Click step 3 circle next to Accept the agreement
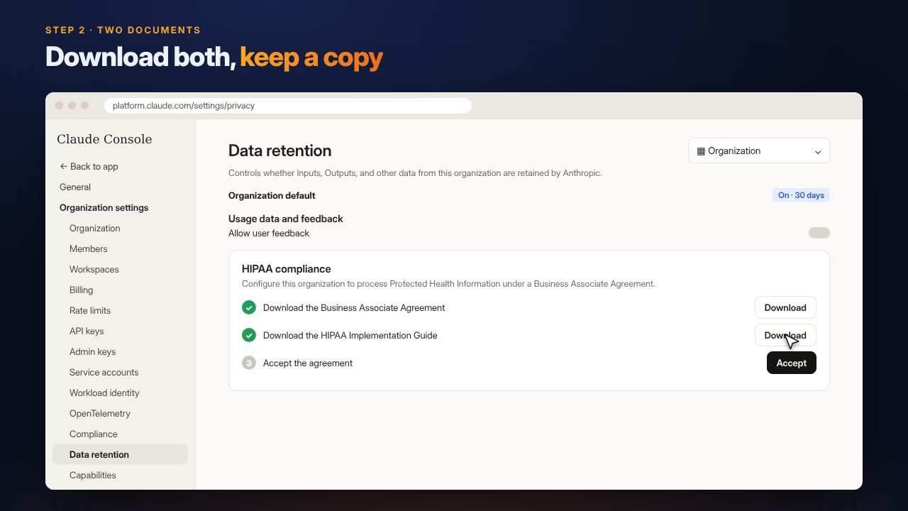The image size is (908, 511). 249,363
